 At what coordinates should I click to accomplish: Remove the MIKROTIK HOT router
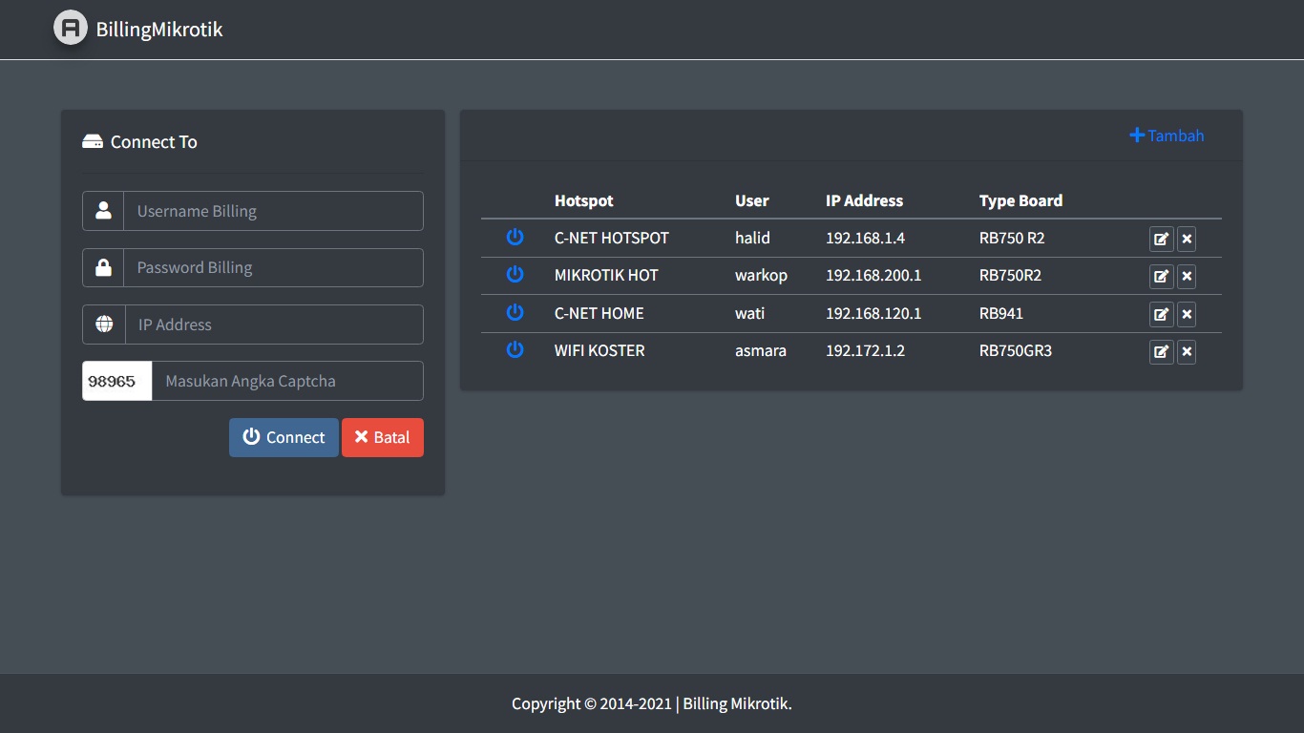[1187, 277]
